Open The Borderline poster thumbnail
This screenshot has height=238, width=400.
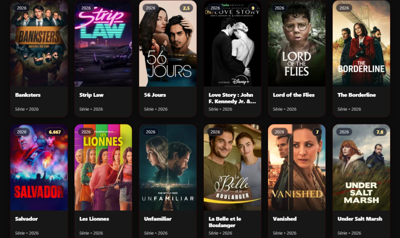[x=361, y=43]
